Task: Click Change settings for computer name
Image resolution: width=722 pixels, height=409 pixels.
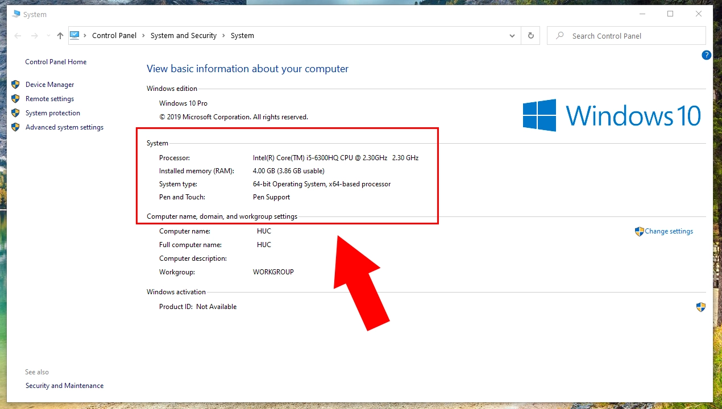Action: (x=668, y=231)
